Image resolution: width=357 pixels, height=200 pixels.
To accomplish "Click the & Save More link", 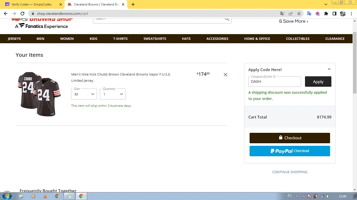I will click(293, 21).
